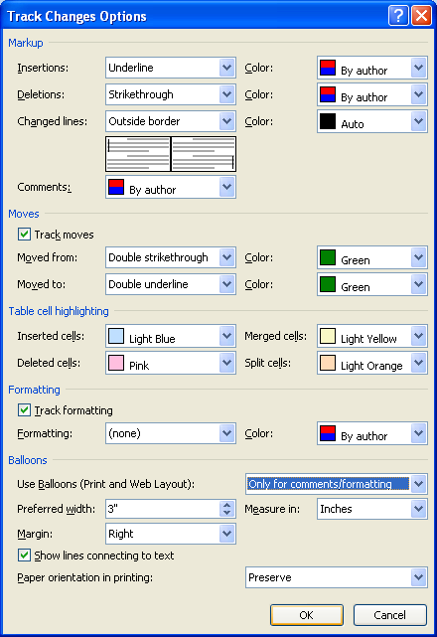Image resolution: width=437 pixels, height=637 pixels.
Task: Open the Formatting color dropdown
Action: click(372, 433)
